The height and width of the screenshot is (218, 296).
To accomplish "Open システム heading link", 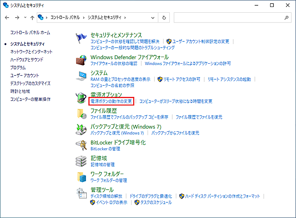I will [99, 73].
